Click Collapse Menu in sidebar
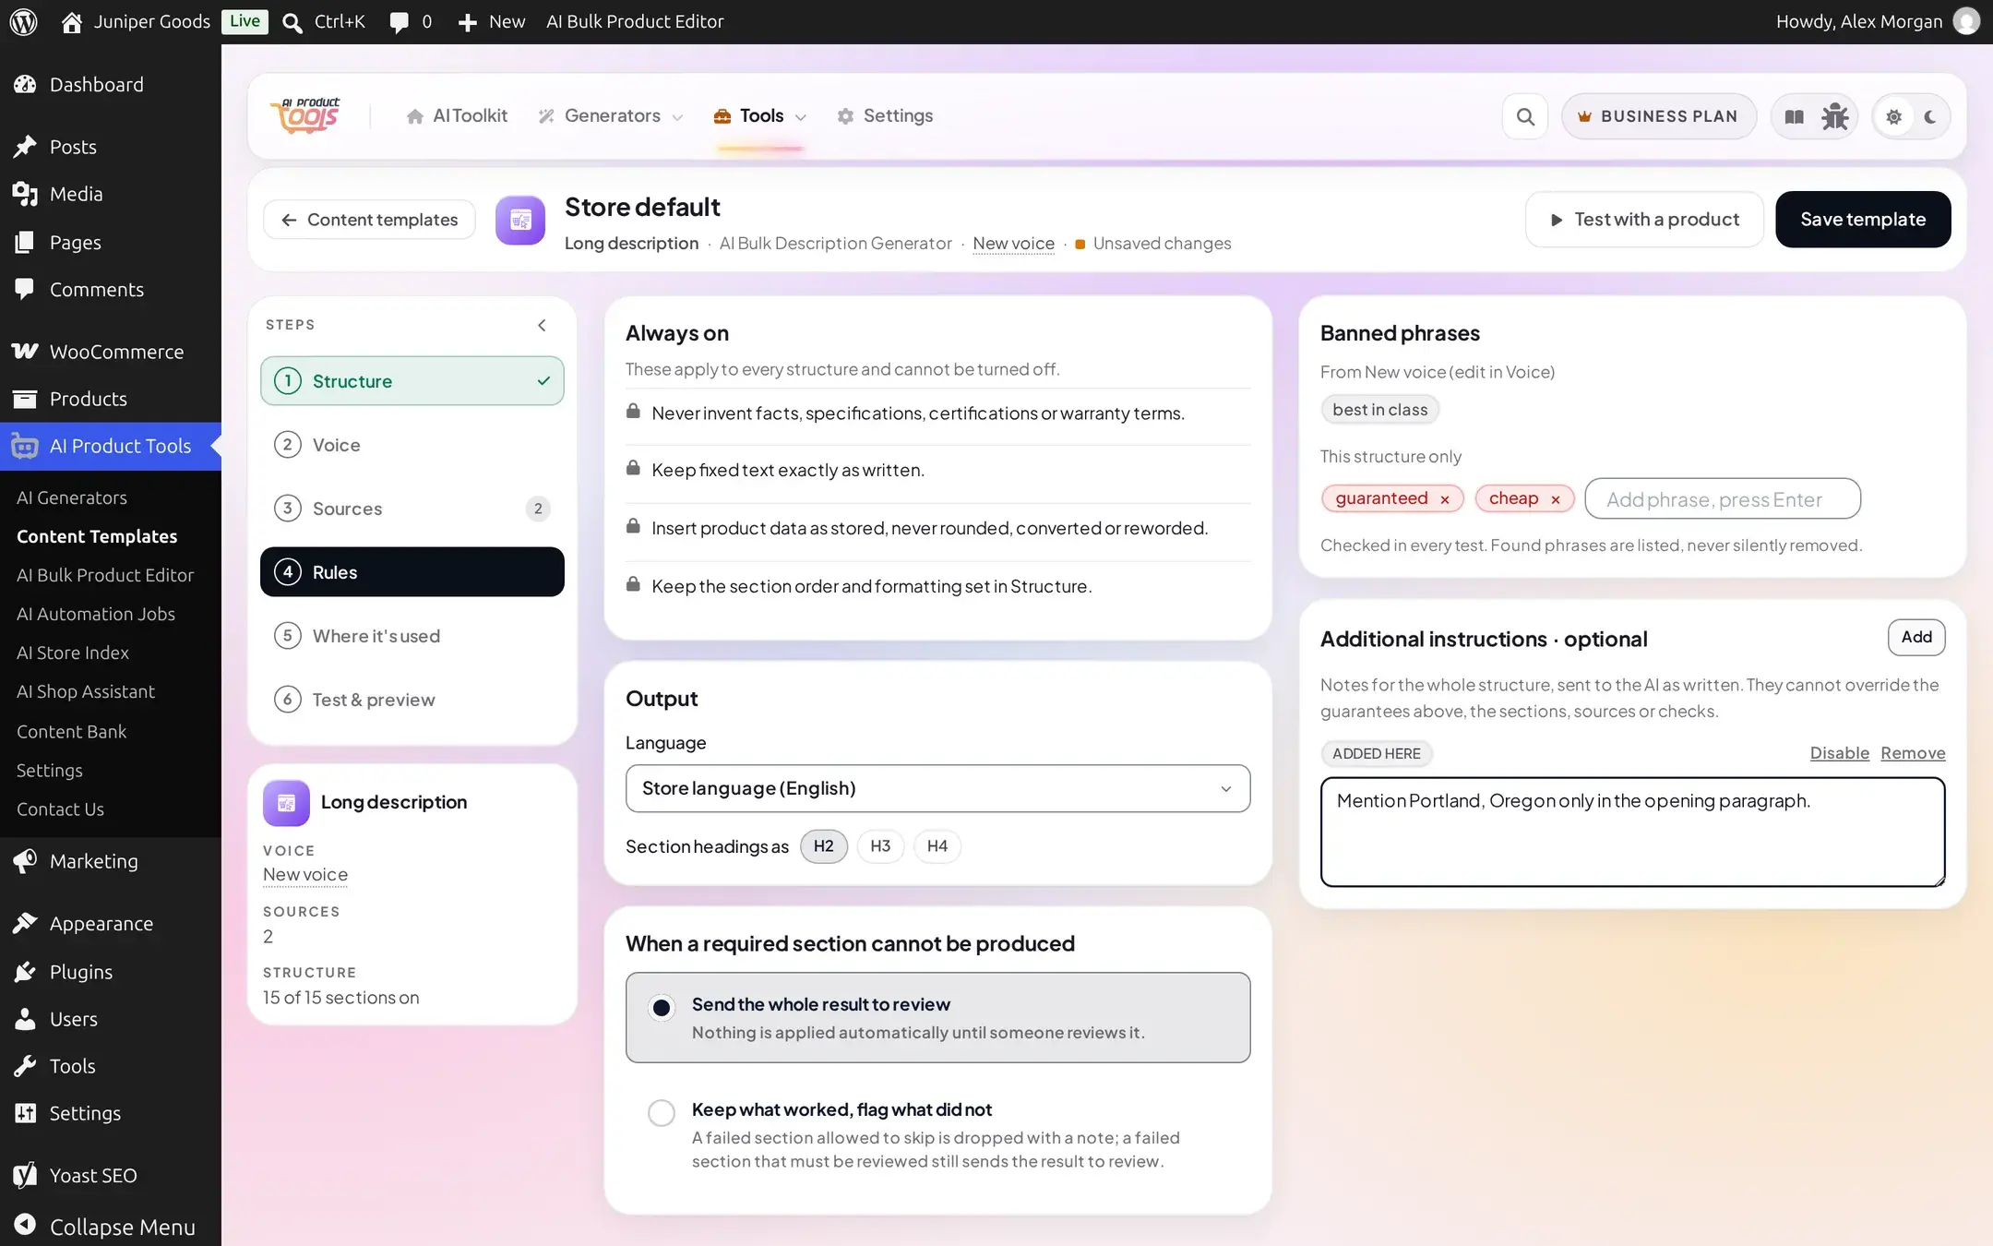 coord(111,1227)
